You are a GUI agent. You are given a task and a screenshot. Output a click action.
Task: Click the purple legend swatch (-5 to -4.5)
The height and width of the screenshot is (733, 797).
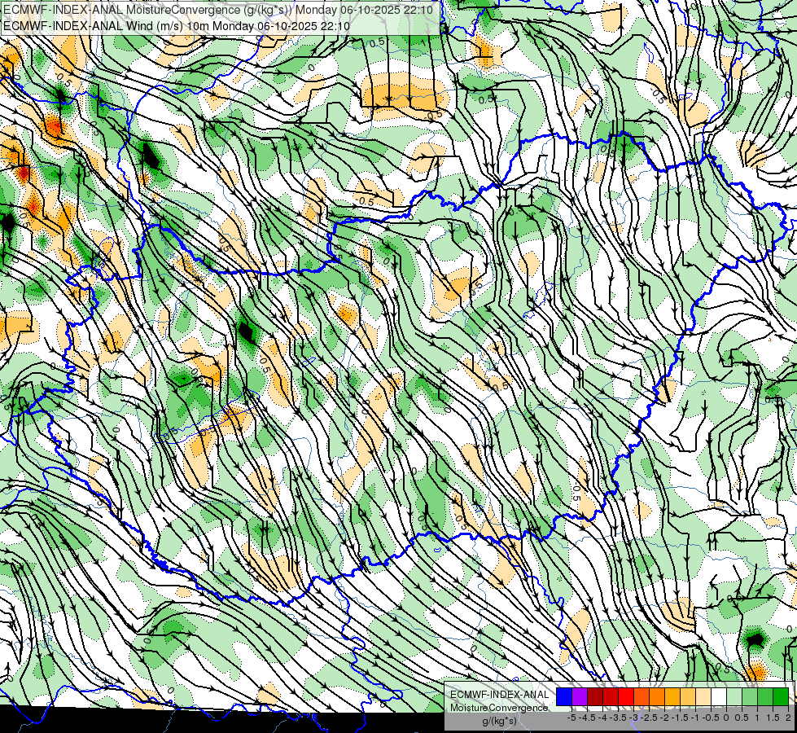[580, 696]
